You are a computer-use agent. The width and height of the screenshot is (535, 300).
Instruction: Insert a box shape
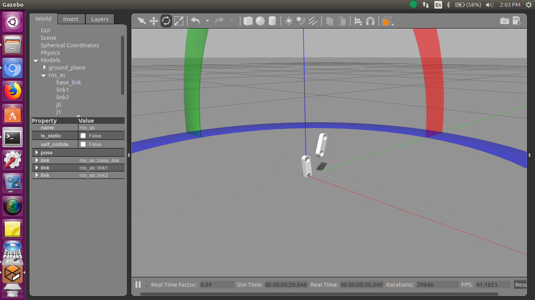[x=248, y=21]
